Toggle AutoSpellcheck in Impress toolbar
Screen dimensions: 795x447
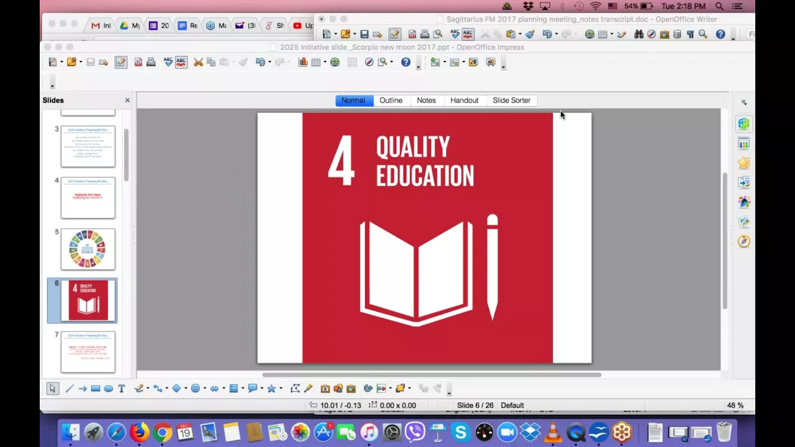(181, 62)
